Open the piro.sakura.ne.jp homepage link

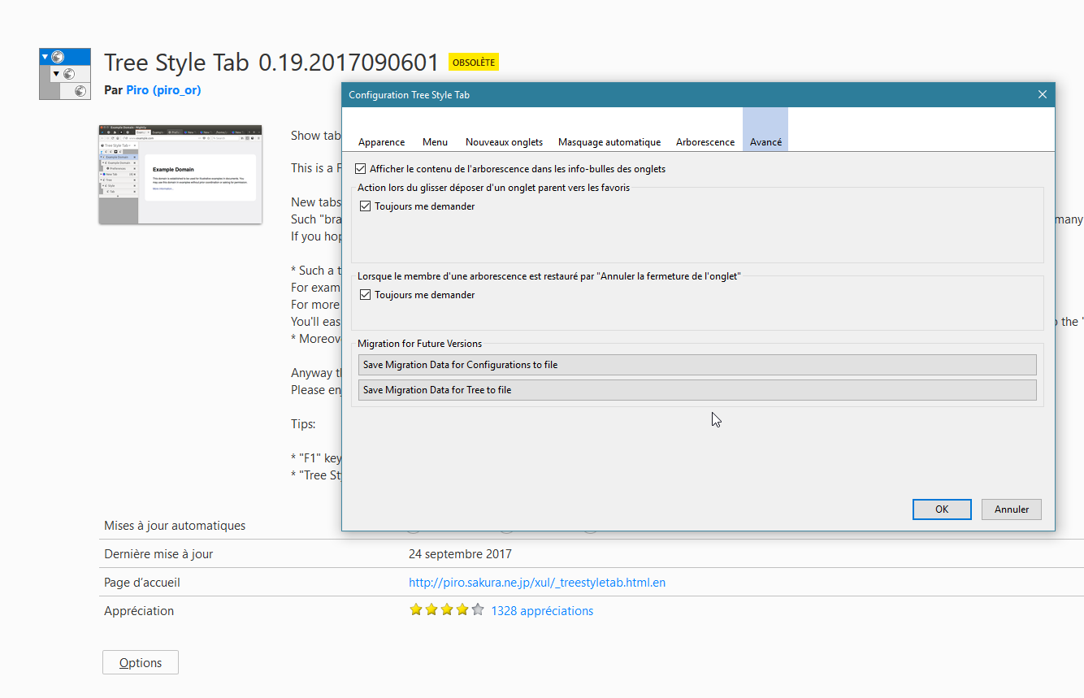tap(537, 583)
